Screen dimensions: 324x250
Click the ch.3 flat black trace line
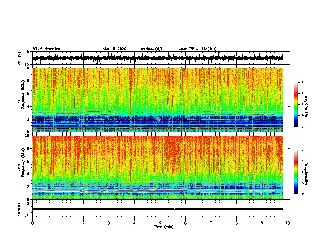click(158, 209)
